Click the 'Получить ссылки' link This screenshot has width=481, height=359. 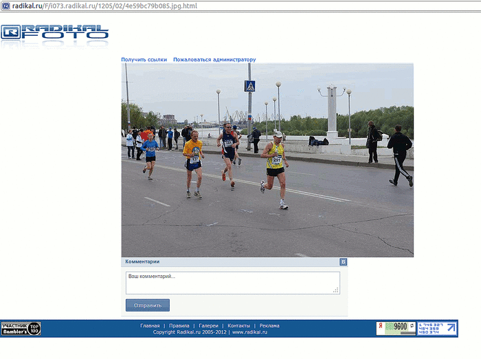(144, 60)
